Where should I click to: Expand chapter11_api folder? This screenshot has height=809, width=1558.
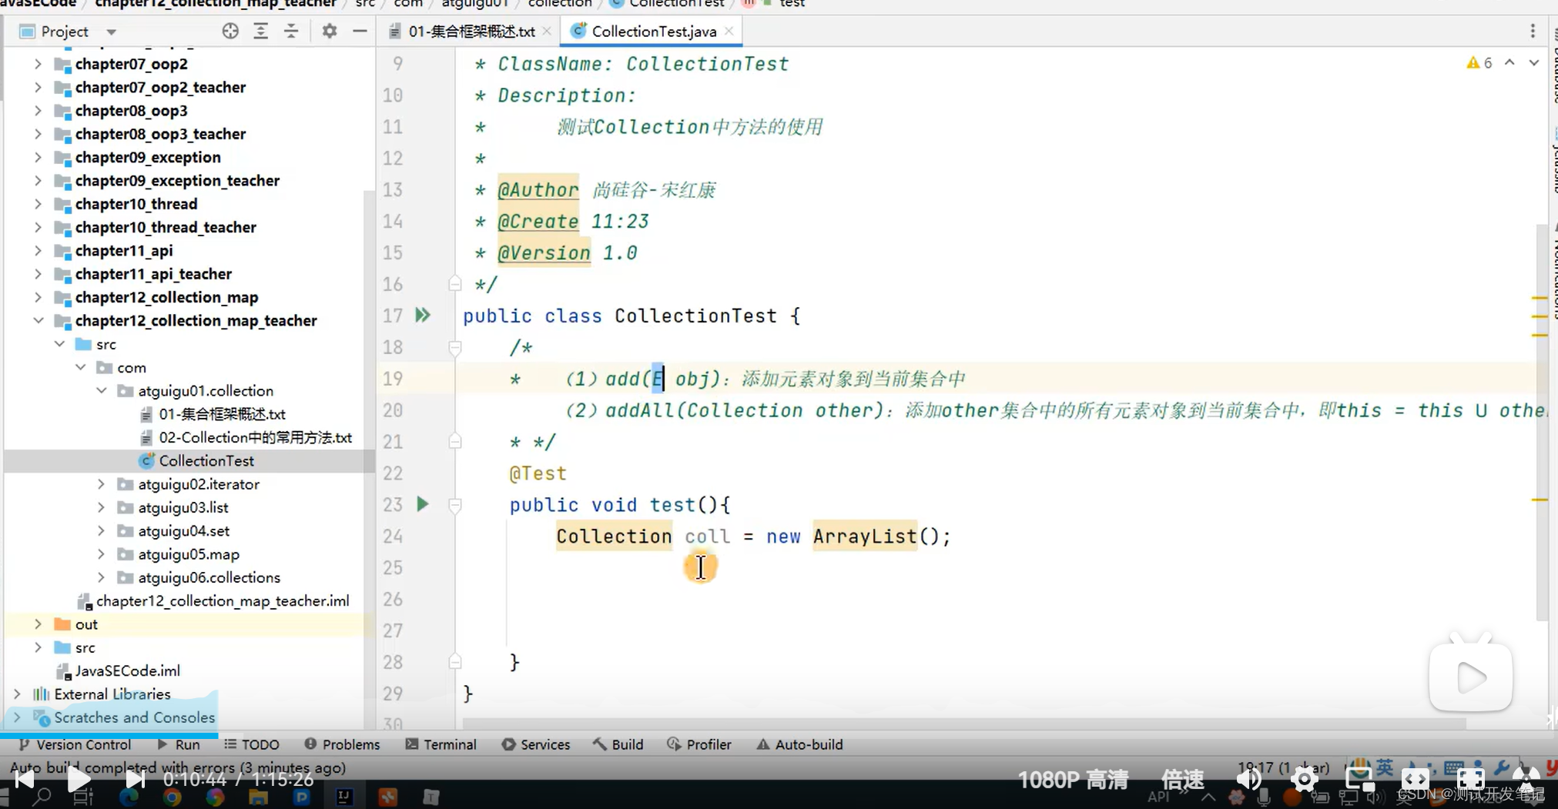pyautogui.click(x=38, y=251)
